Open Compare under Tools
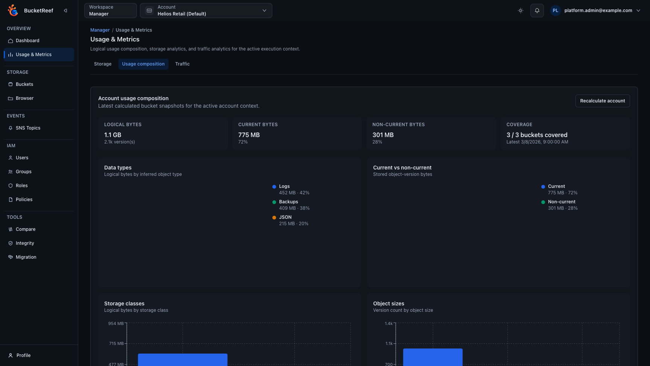The height and width of the screenshot is (366, 650). (x=39, y=229)
